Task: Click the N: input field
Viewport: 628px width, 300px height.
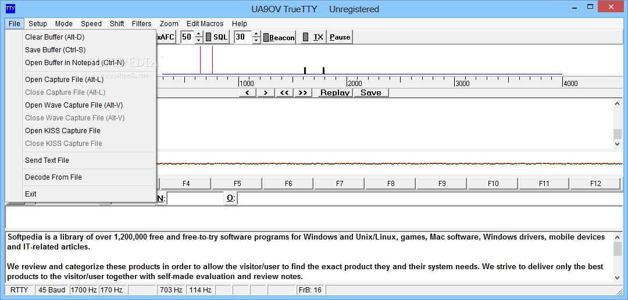Action: coord(195,198)
